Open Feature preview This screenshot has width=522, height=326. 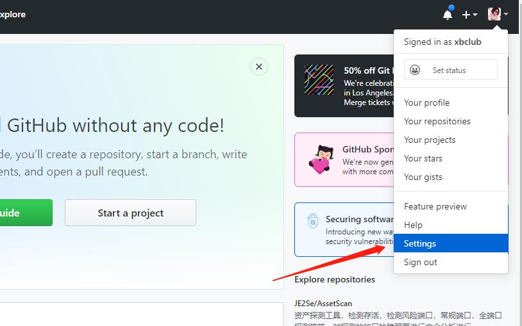[451, 207]
